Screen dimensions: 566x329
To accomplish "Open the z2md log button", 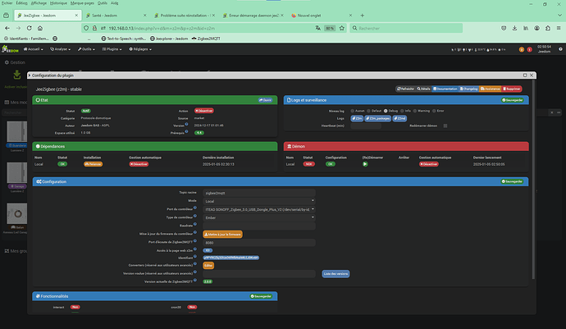I will (399, 118).
